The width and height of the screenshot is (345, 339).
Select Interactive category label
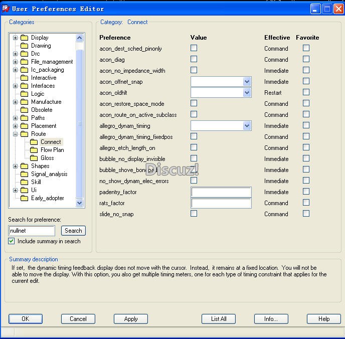44,78
